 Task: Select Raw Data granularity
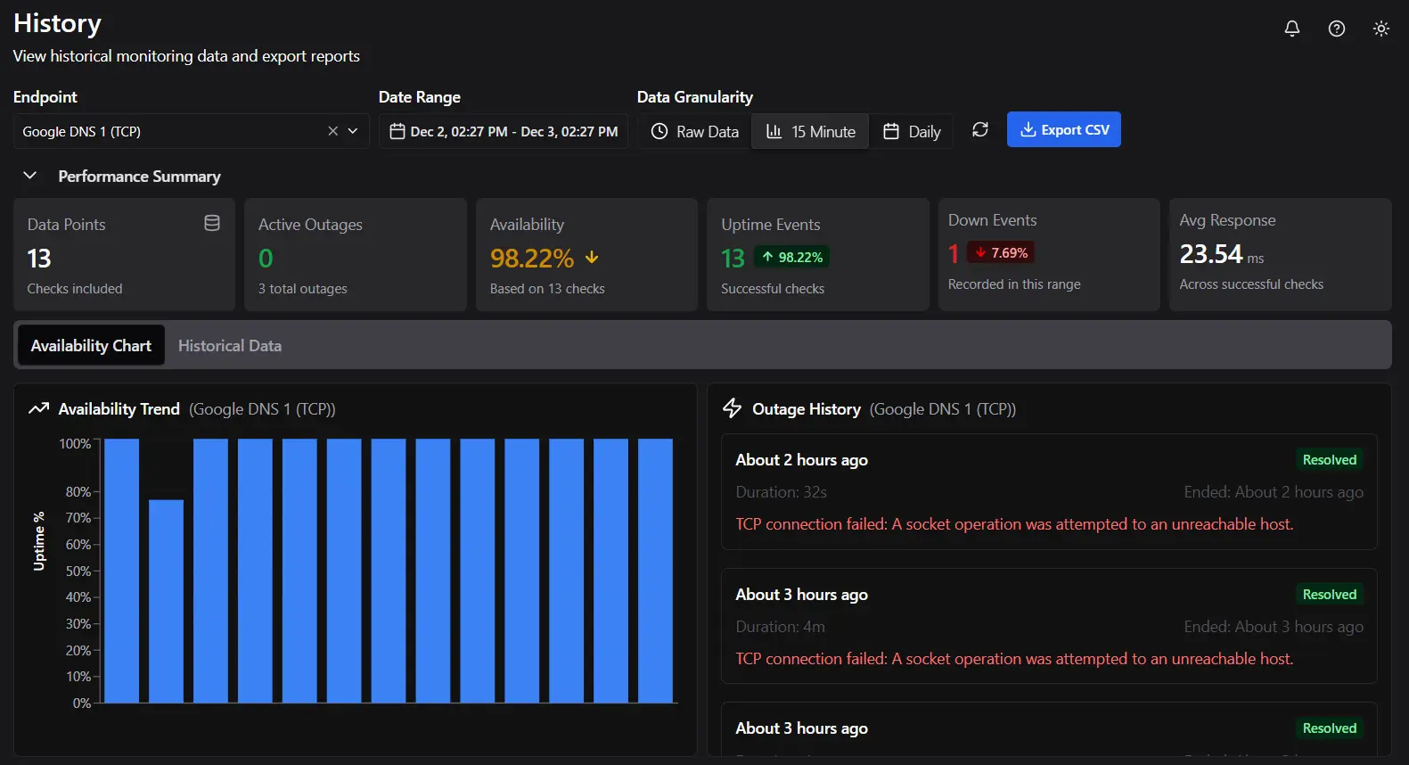click(x=695, y=131)
